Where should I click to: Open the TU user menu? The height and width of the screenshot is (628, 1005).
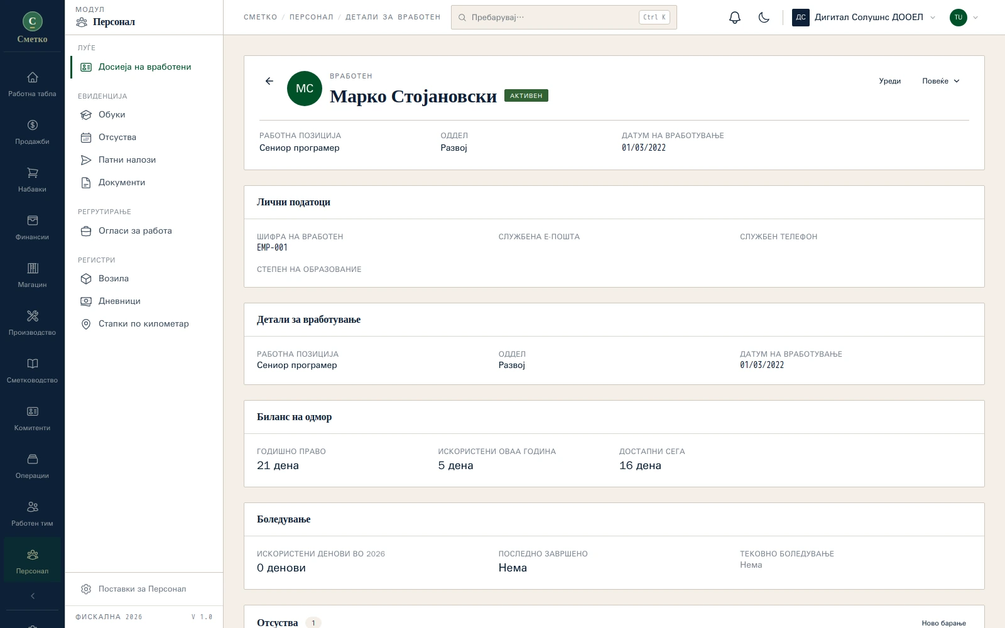pyautogui.click(x=964, y=18)
